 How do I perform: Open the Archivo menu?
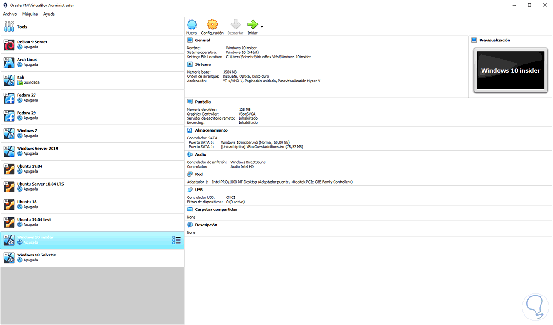click(x=10, y=14)
